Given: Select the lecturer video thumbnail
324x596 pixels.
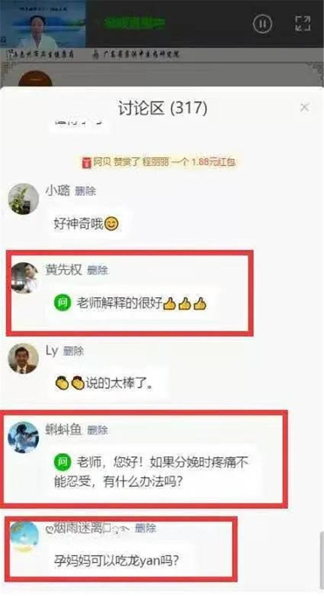Looking at the screenshot, I should (x=43, y=23).
